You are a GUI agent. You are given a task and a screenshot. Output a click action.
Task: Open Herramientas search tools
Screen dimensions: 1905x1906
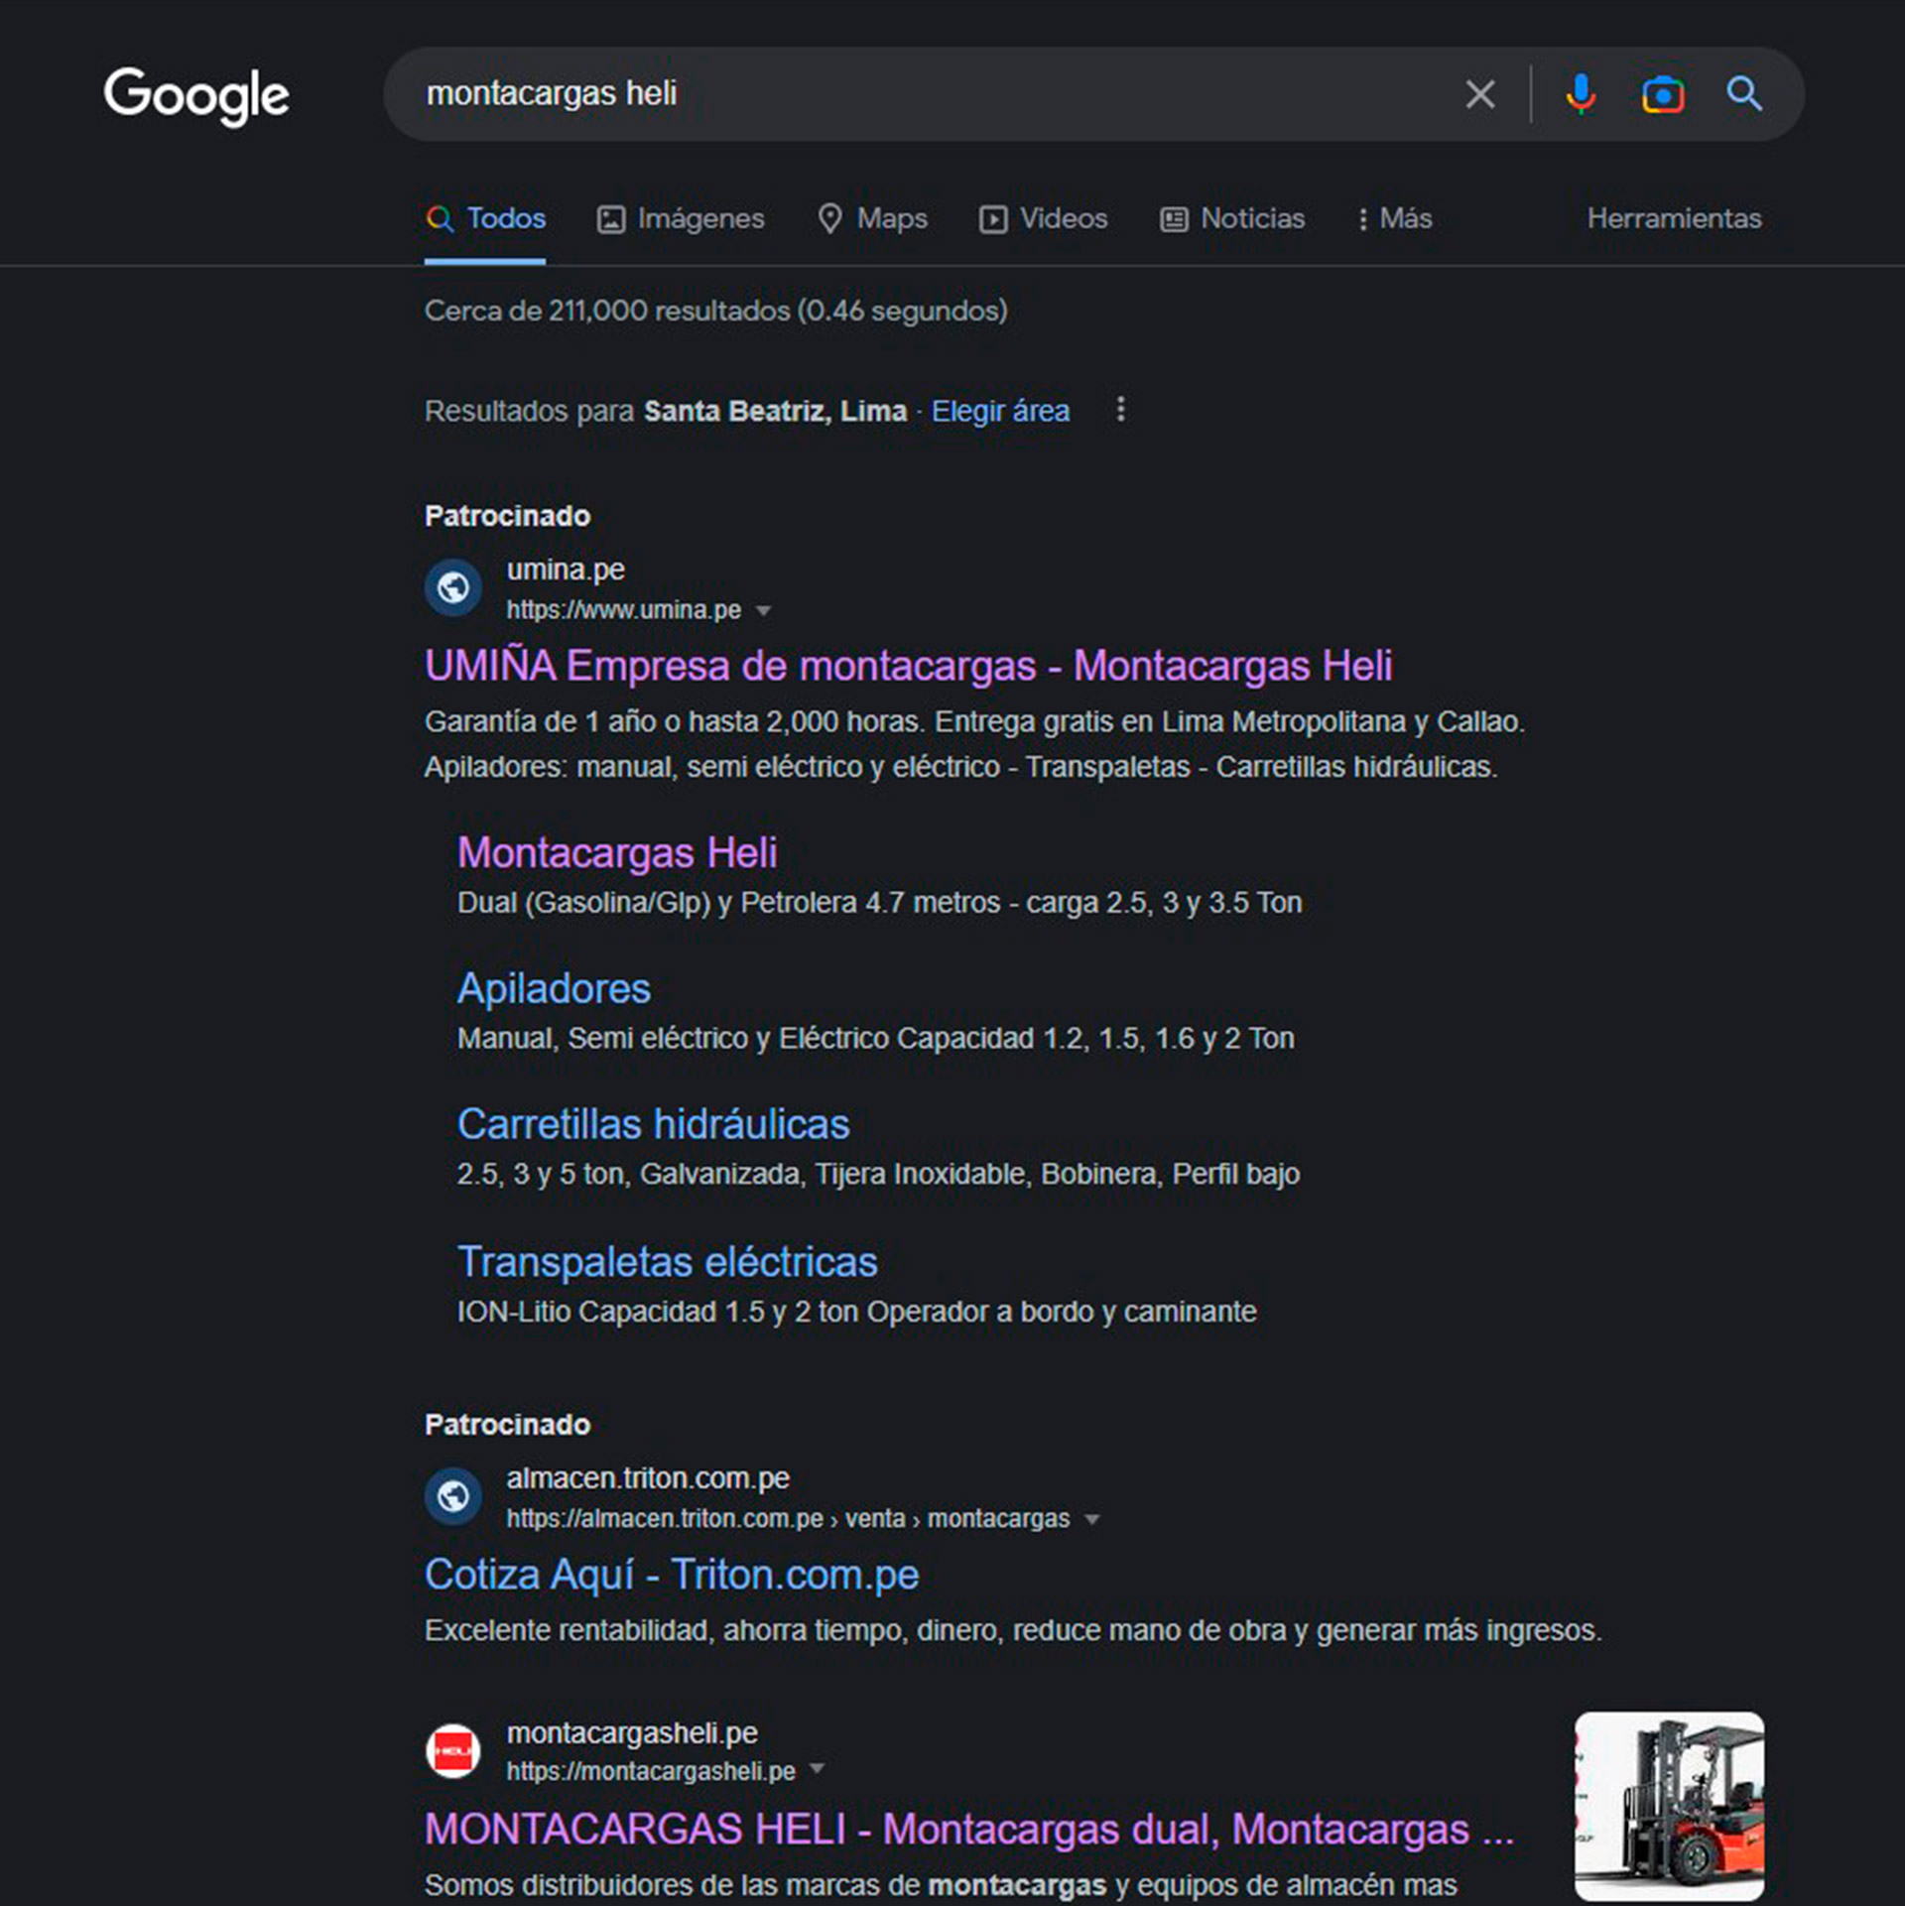coord(1674,218)
